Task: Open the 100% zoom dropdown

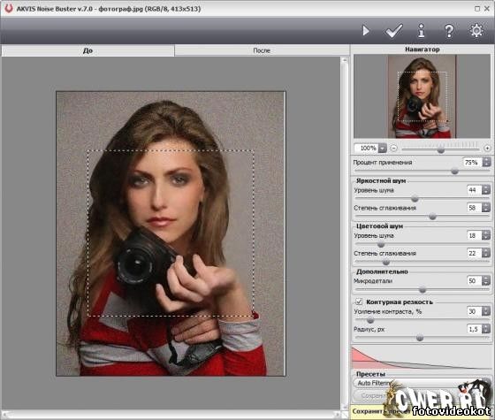Action: (x=382, y=148)
